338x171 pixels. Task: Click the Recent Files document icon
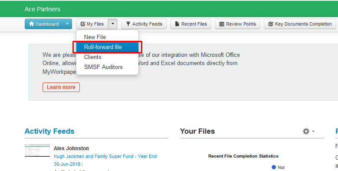pyautogui.click(x=177, y=24)
